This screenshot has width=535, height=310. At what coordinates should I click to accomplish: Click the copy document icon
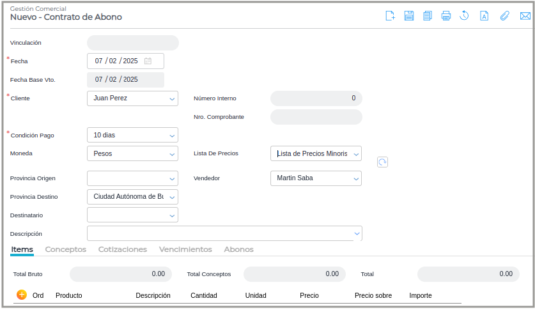click(428, 16)
